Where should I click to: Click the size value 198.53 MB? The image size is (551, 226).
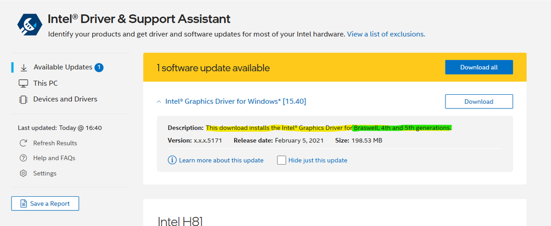pyautogui.click(x=367, y=141)
